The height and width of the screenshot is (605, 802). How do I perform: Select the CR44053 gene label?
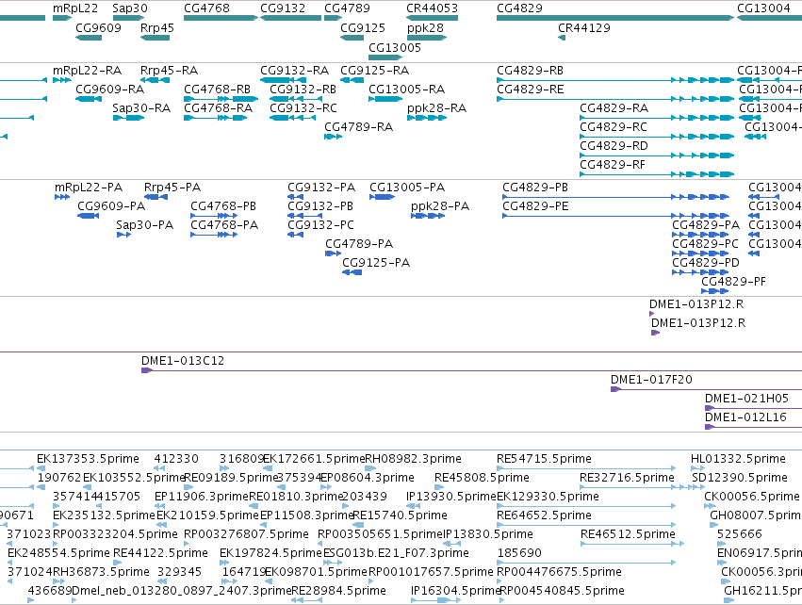click(433, 8)
